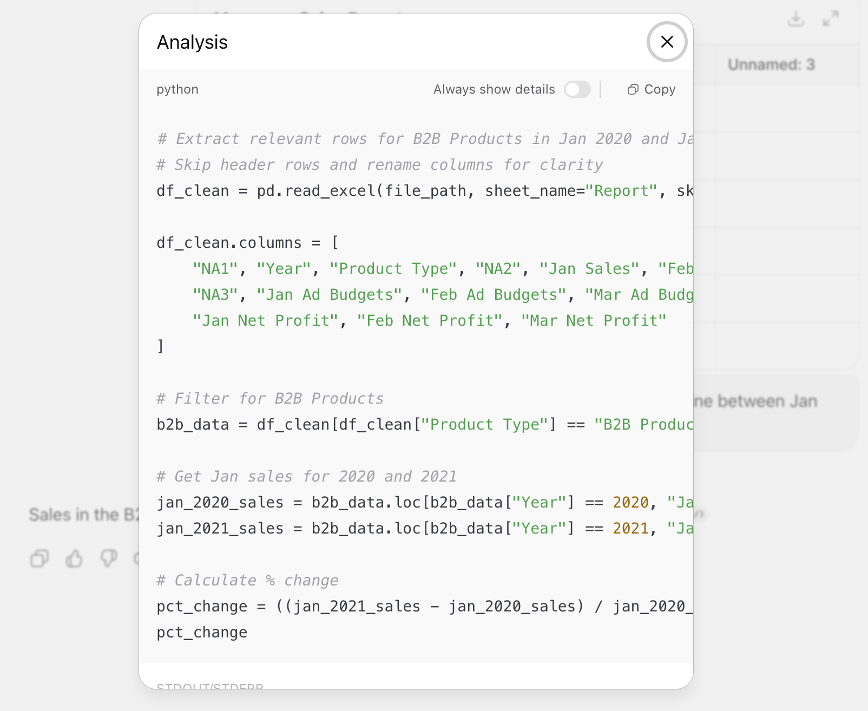Click the Analysis dialog title
The image size is (868, 711).
pyautogui.click(x=192, y=42)
